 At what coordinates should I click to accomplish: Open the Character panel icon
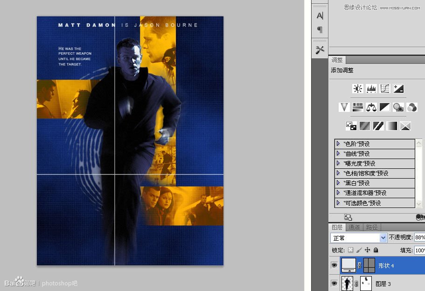pyautogui.click(x=319, y=15)
